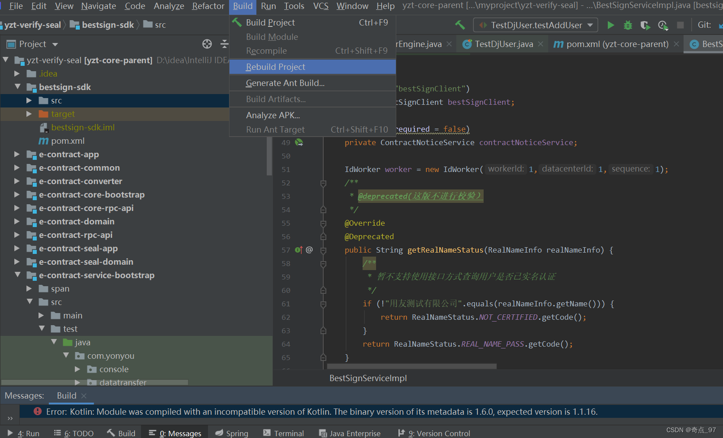
Task: Select pom.xml file under bestsign-sdk
Action: (68, 141)
